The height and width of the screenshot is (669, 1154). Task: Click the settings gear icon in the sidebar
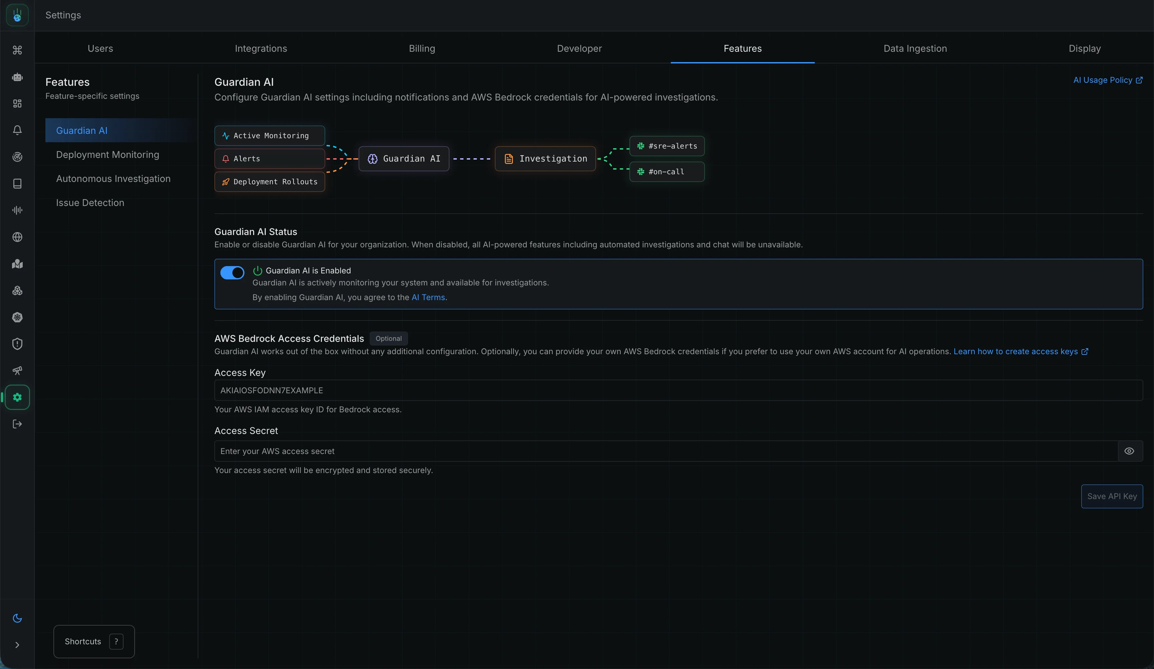[x=17, y=398]
